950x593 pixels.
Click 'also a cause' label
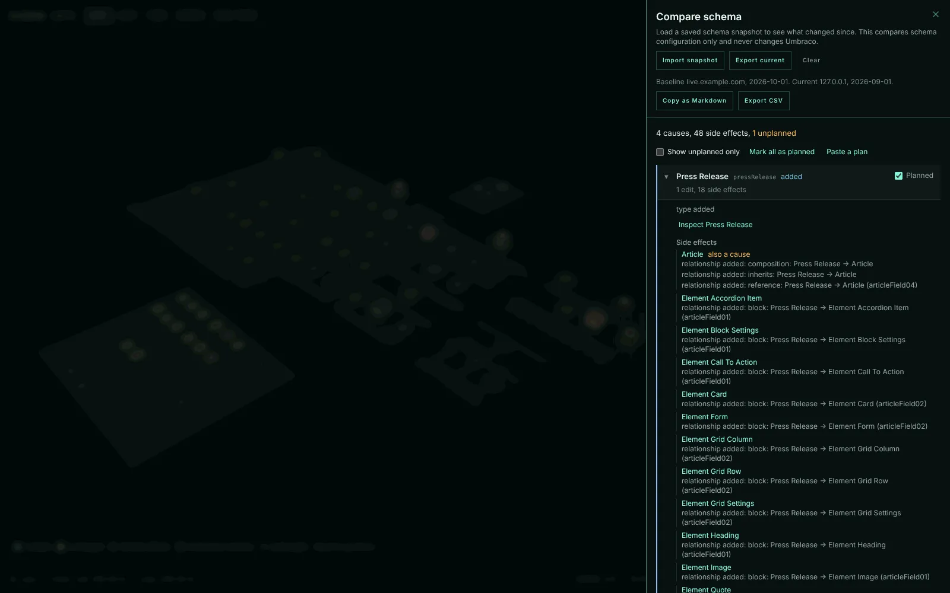pyautogui.click(x=729, y=254)
